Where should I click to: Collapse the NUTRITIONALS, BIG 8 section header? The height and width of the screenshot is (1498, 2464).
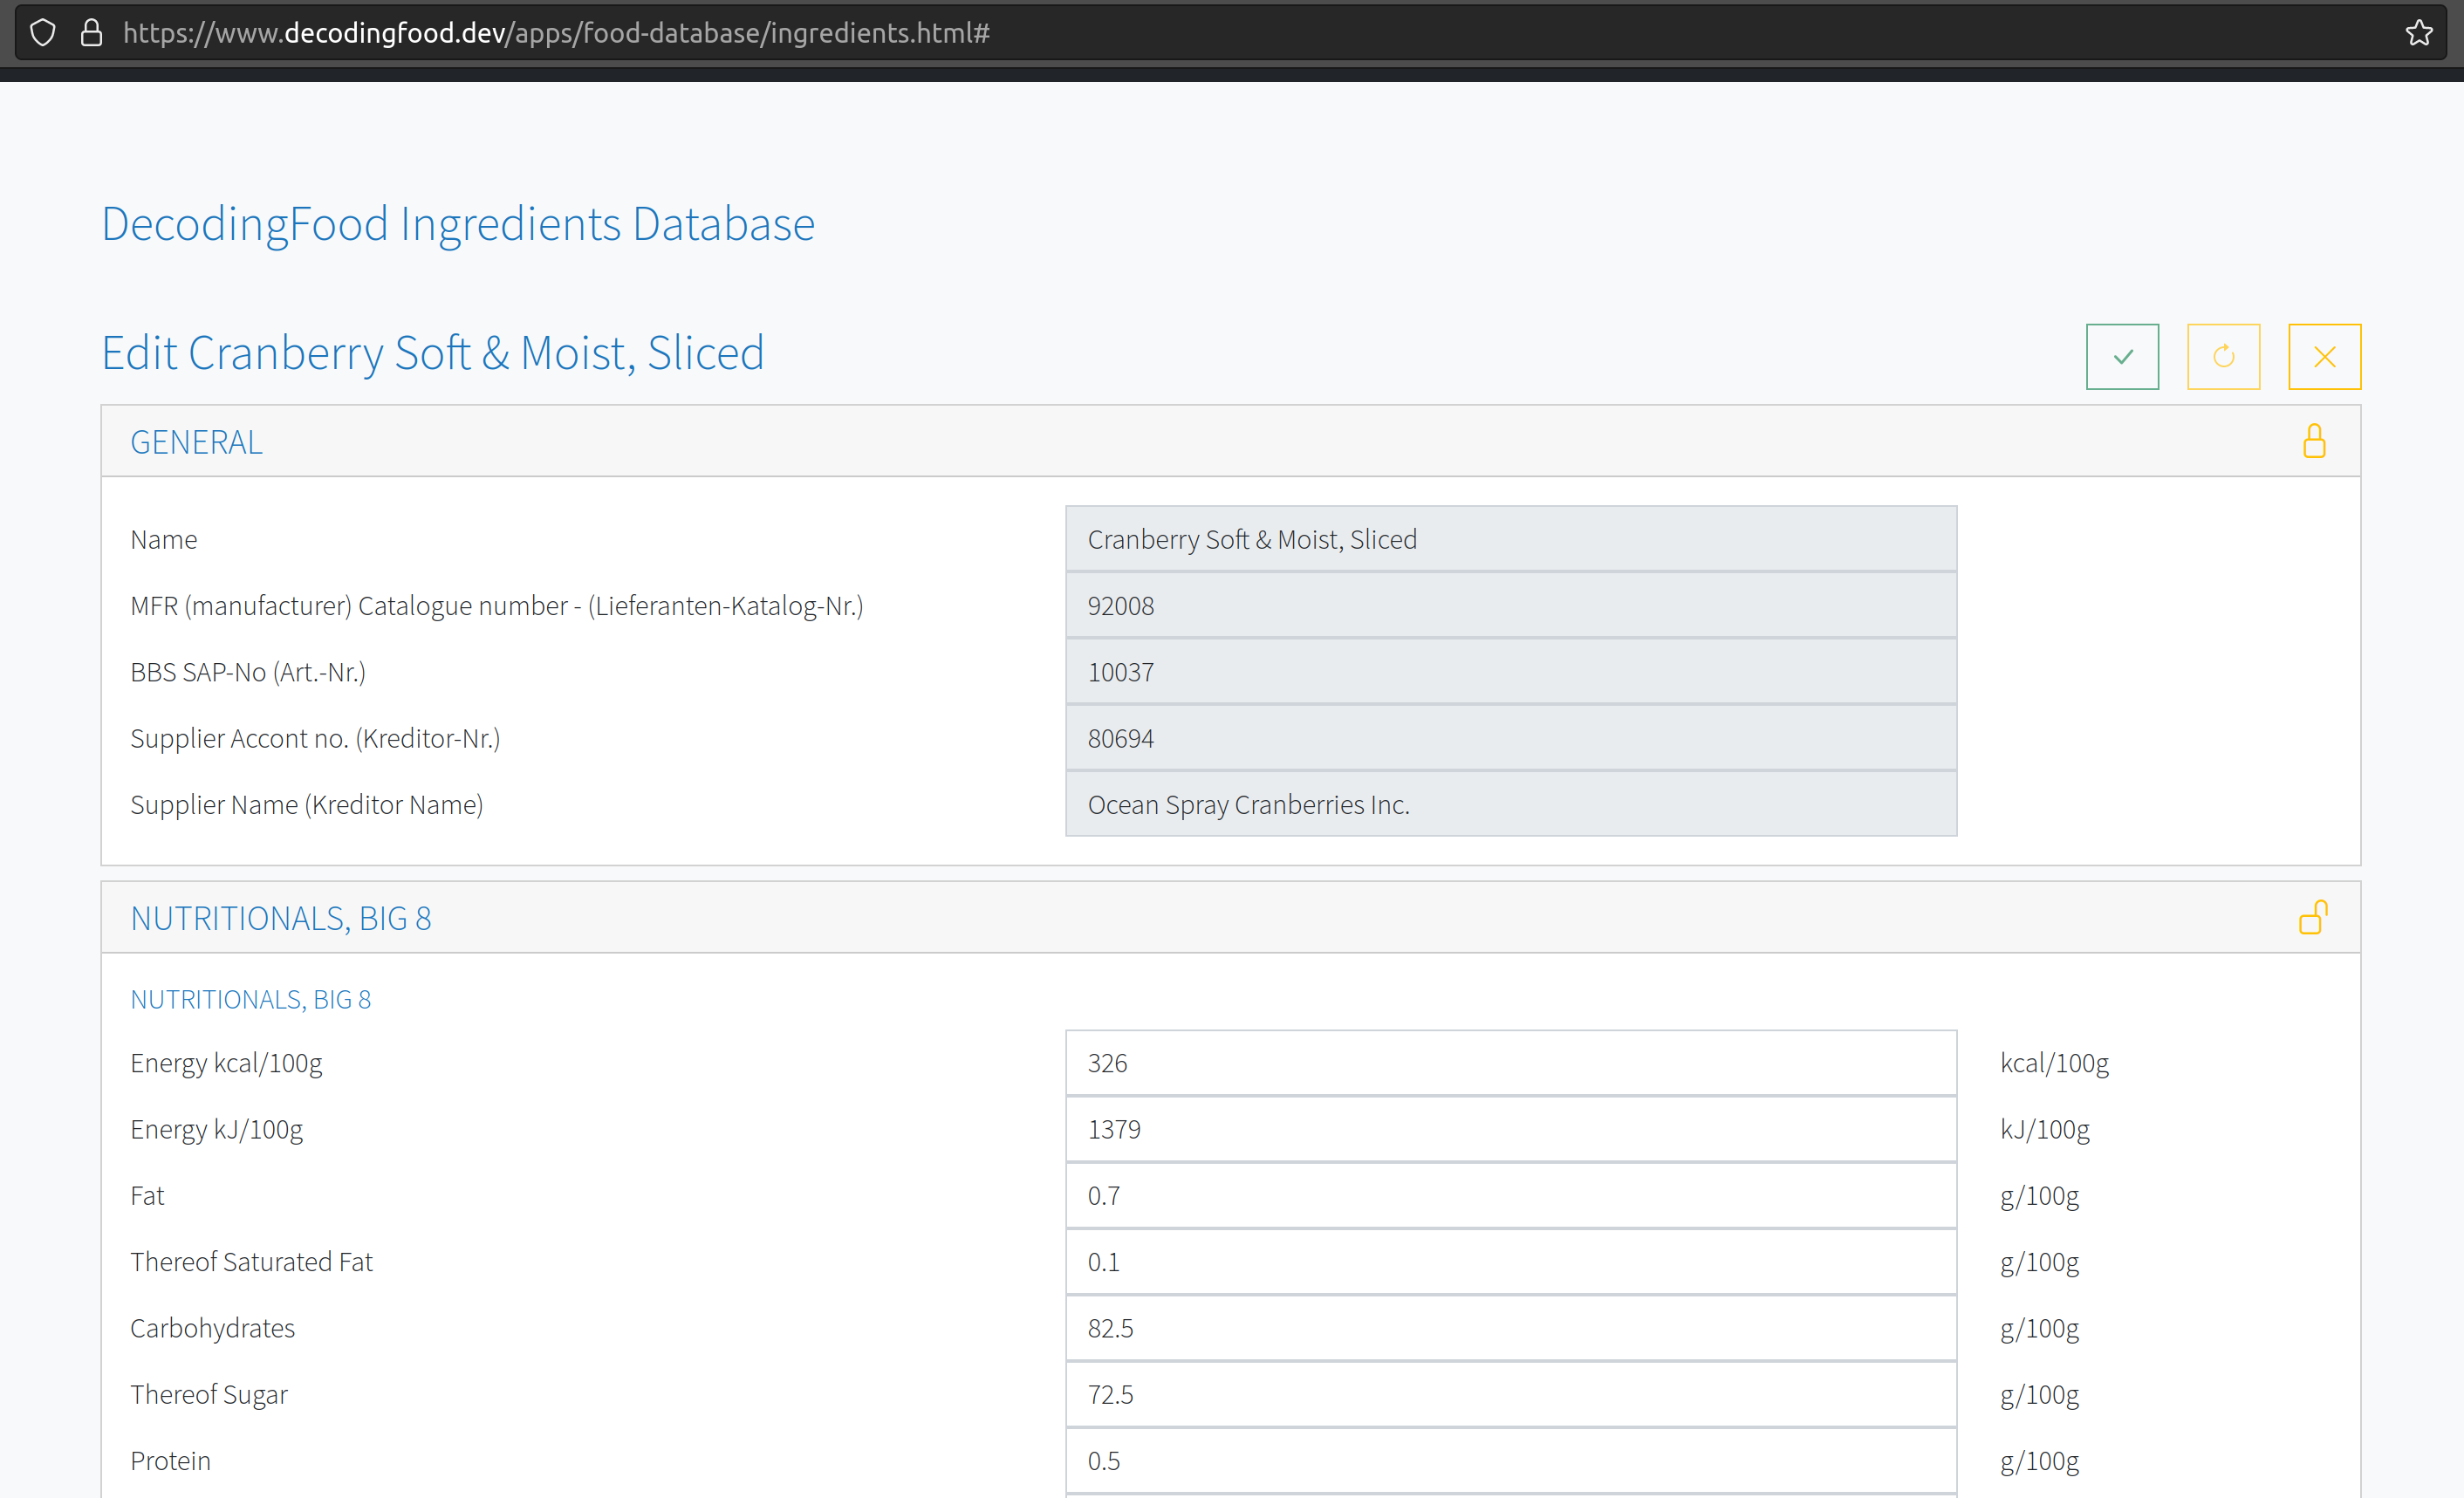tap(281, 918)
